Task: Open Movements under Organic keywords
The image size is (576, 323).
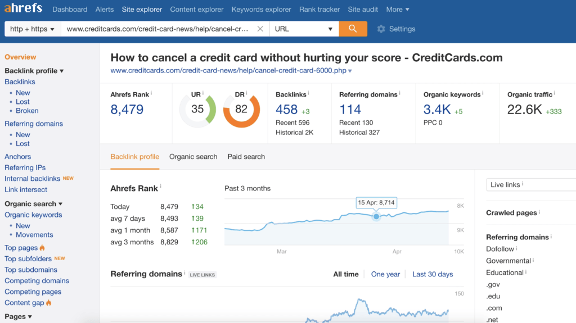Action: 34,235
